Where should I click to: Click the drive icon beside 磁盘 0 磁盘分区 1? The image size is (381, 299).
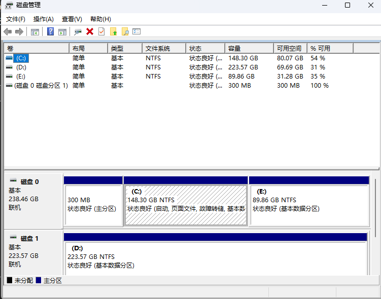pyautogui.click(x=9, y=86)
